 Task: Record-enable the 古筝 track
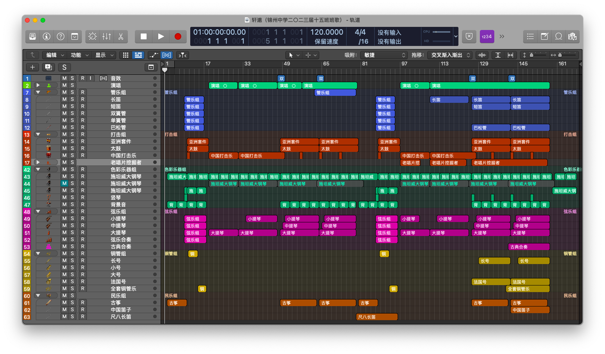(x=83, y=303)
